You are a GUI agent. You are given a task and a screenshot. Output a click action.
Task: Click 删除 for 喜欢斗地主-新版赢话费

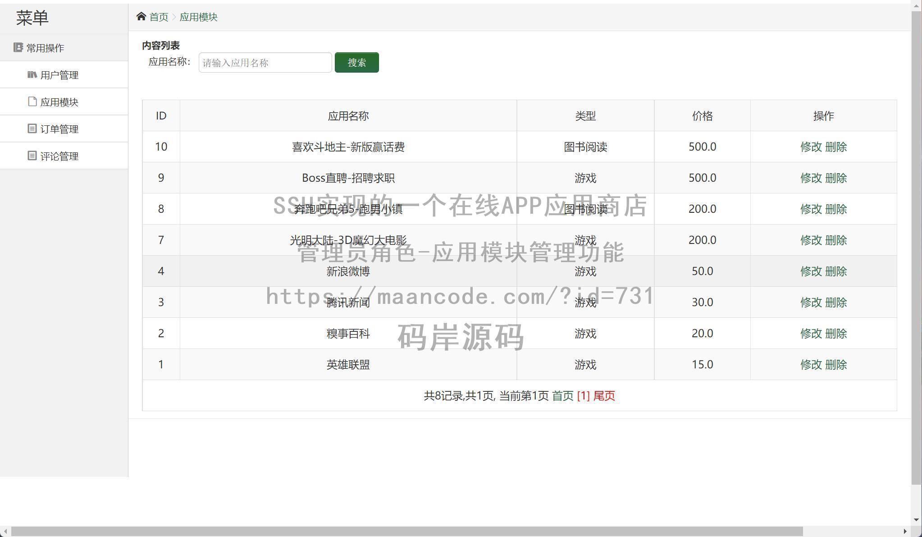pos(836,147)
